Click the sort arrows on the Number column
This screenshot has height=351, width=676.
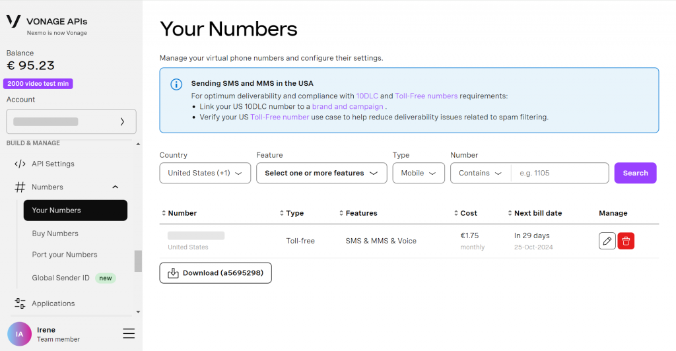(x=164, y=213)
